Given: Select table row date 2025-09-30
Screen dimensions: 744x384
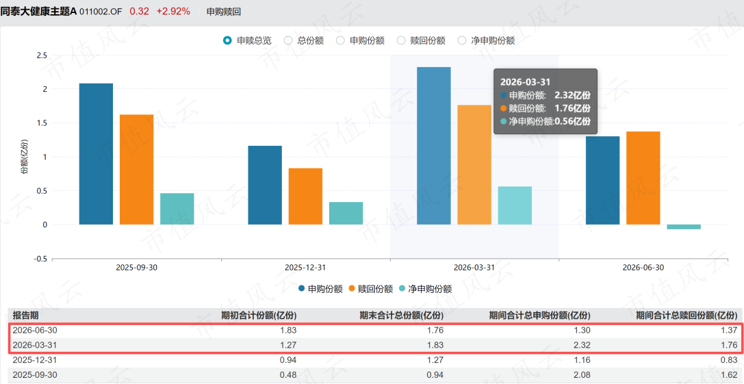Looking at the screenshot, I should coord(35,374).
